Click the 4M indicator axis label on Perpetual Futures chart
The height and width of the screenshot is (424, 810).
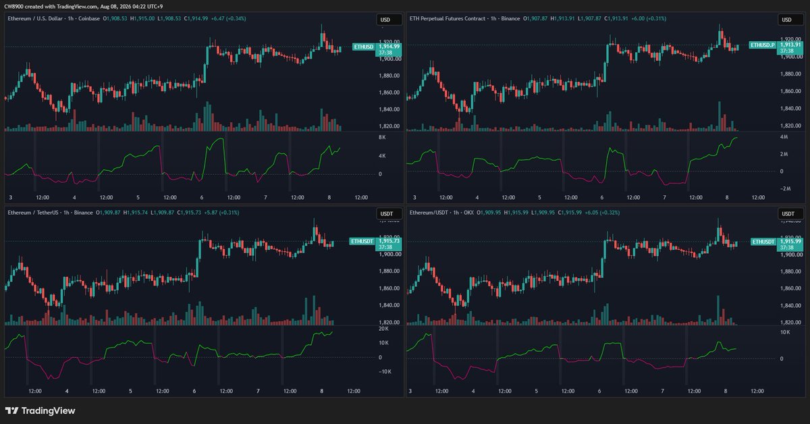pyautogui.click(x=784, y=137)
